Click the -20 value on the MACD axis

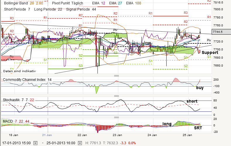coord(215,132)
